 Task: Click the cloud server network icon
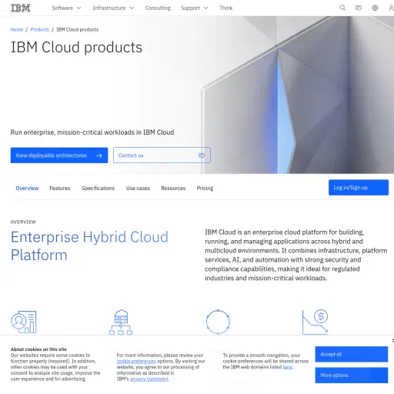[121, 322]
